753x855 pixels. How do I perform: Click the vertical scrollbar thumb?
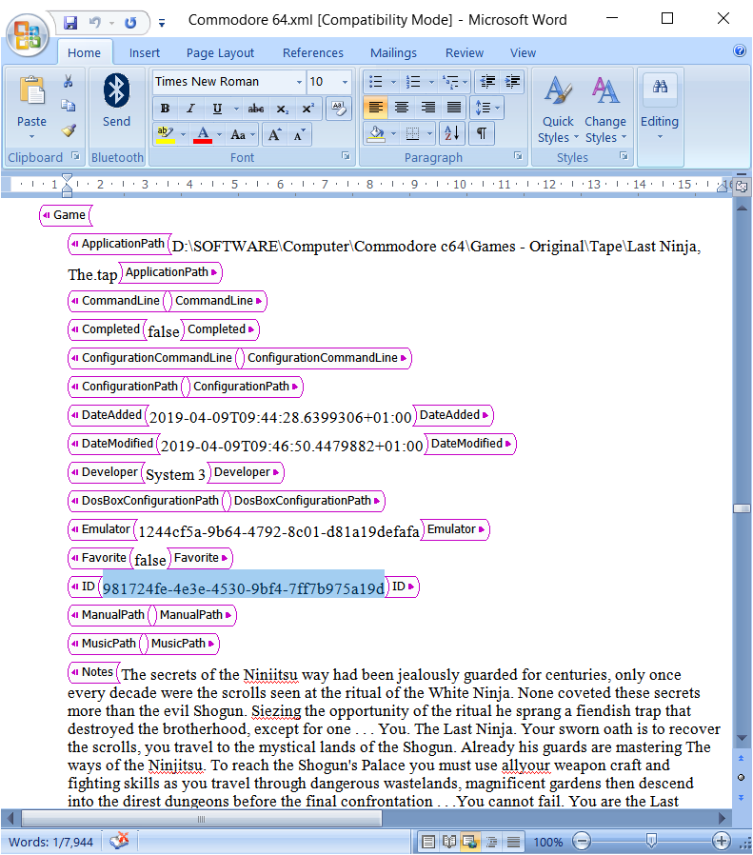tap(742, 508)
